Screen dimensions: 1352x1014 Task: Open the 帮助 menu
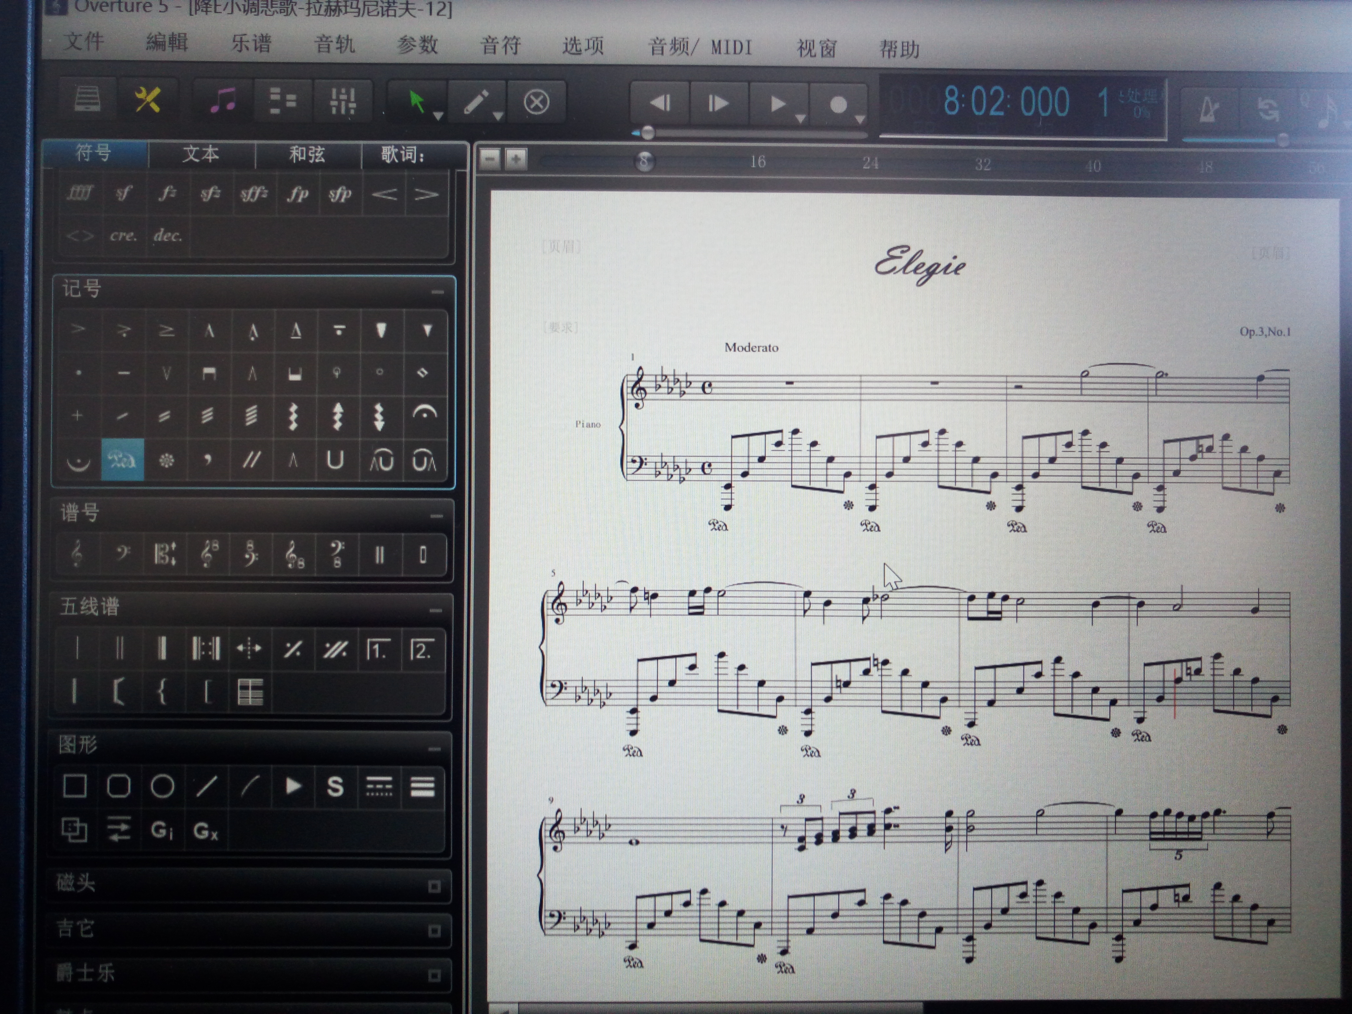(899, 49)
